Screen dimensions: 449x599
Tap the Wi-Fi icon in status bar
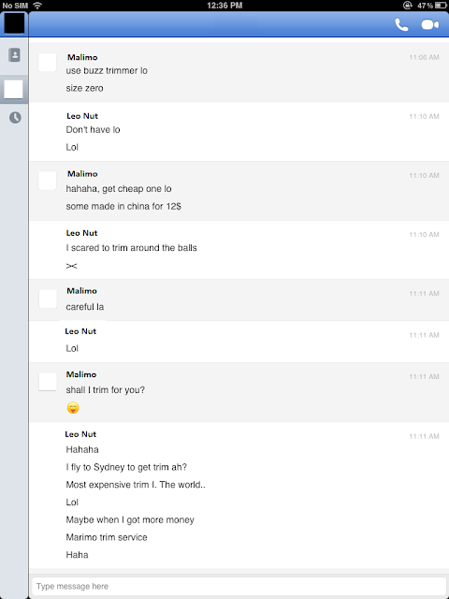coord(37,6)
